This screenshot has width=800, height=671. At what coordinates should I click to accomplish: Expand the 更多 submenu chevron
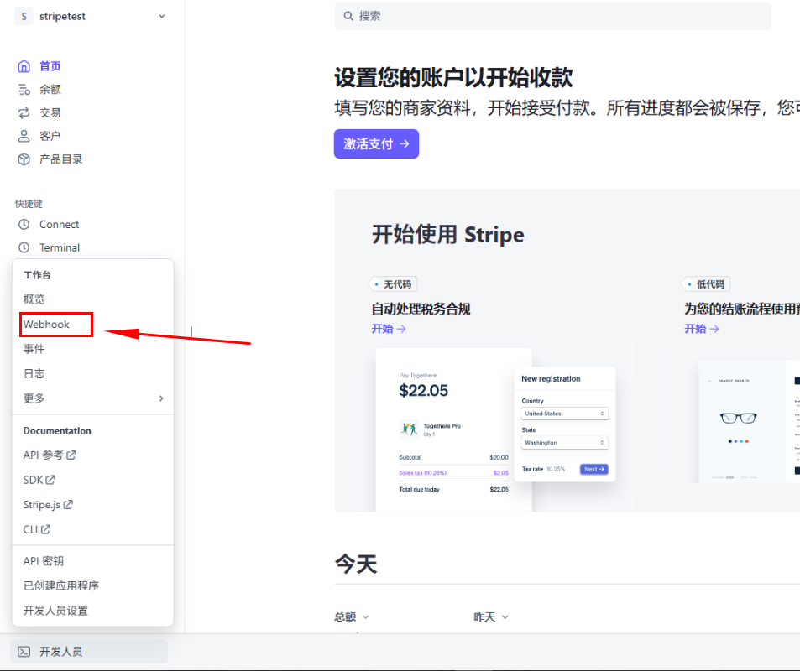point(161,398)
